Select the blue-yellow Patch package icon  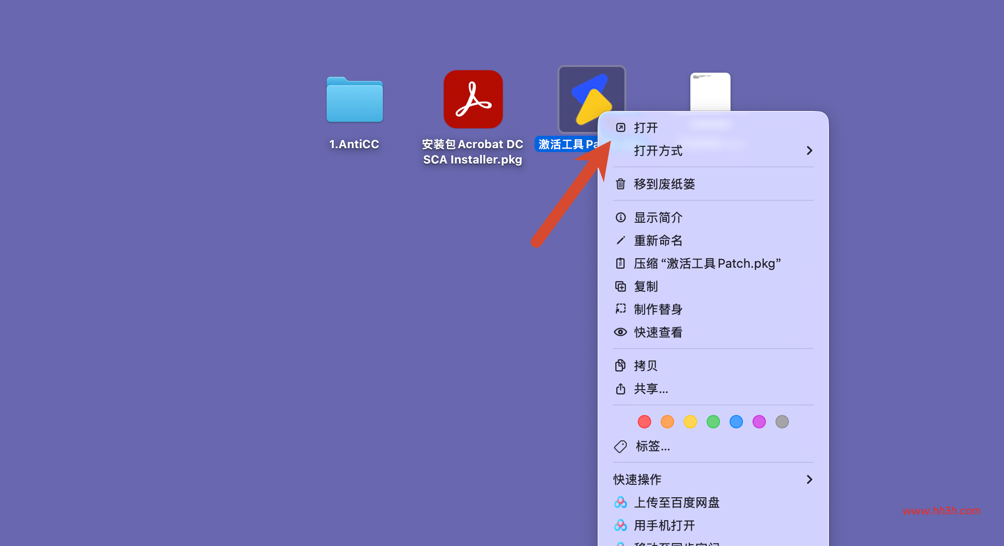pyautogui.click(x=591, y=99)
